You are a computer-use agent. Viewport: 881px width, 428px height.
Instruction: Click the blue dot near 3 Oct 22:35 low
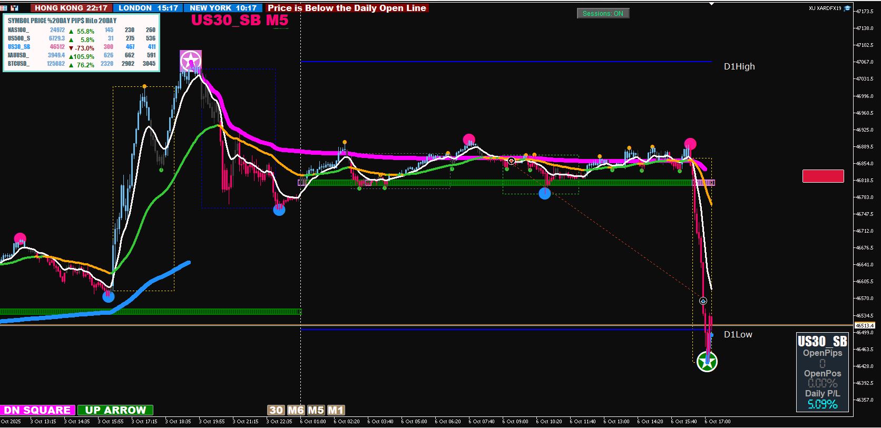click(279, 210)
